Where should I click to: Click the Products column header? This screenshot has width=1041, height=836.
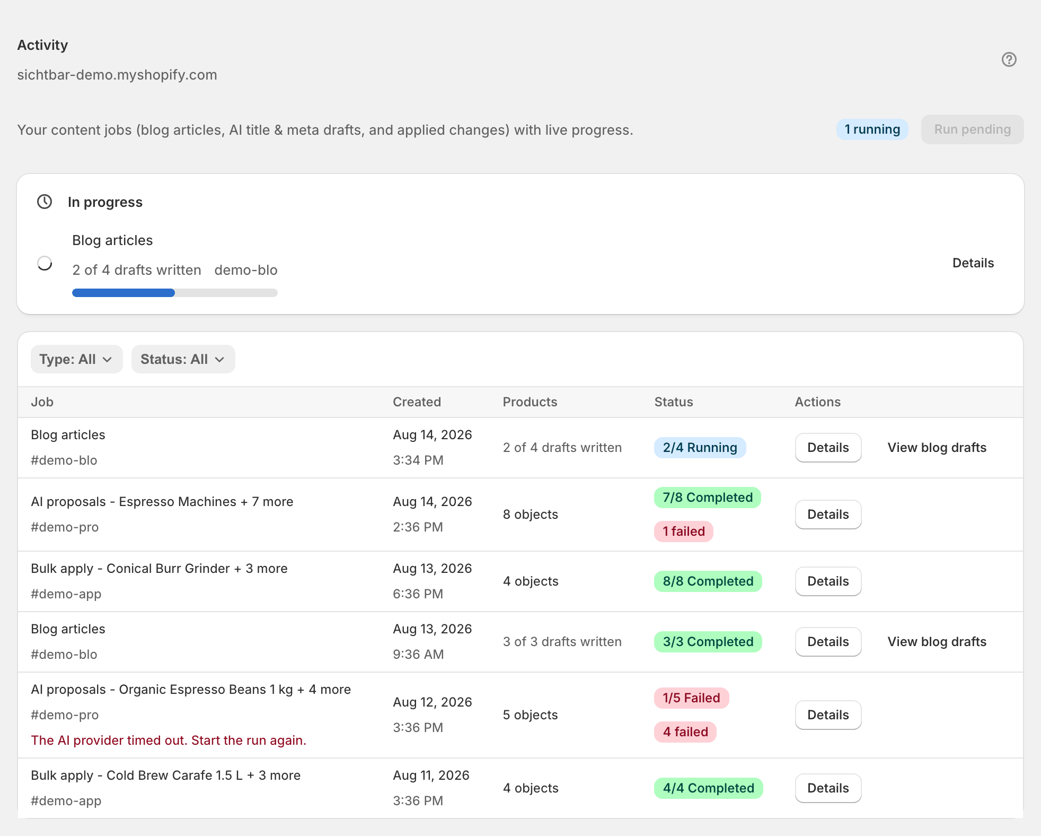[530, 402]
